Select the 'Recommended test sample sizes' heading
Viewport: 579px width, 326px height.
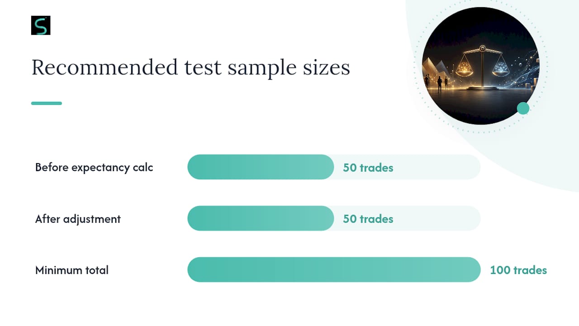[x=190, y=67]
